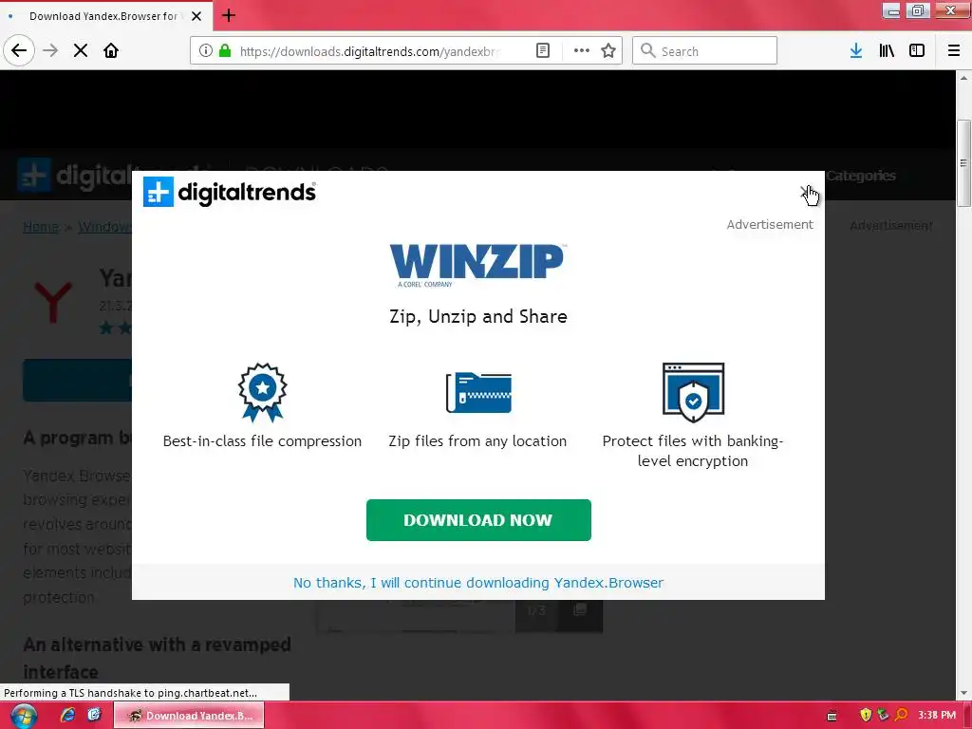This screenshot has width=972, height=729.
Task: Click 'Best-in-class file compression' text
Action: tap(262, 440)
